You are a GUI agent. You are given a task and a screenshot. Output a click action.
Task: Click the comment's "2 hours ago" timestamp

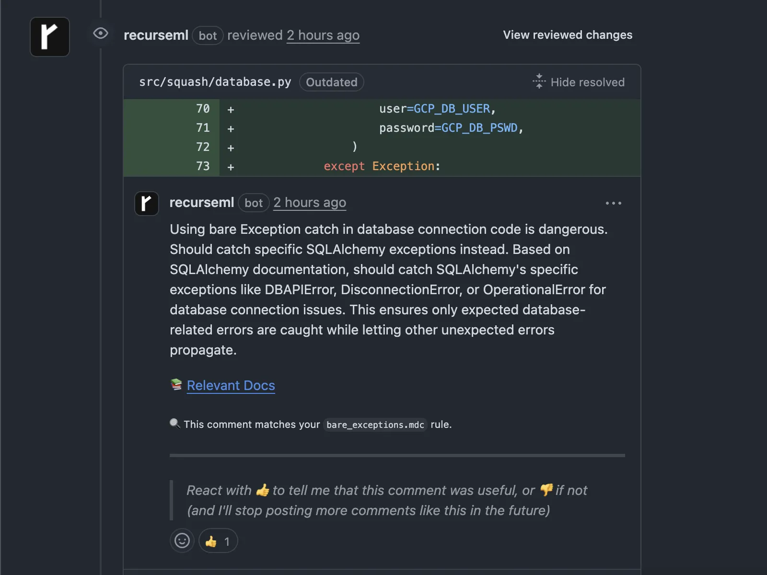pos(310,203)
